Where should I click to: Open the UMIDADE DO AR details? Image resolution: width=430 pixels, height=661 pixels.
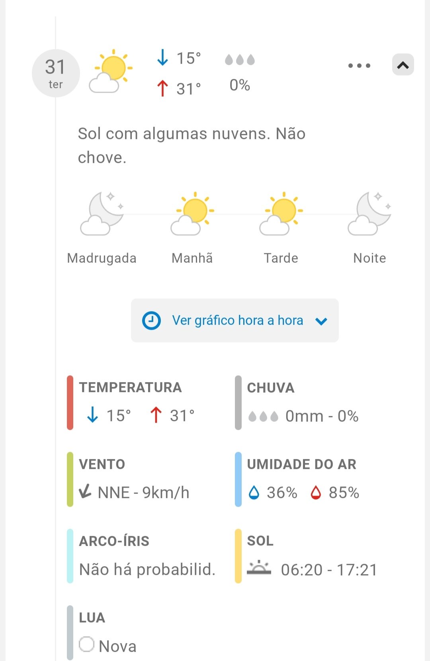(x=301, y=464)
